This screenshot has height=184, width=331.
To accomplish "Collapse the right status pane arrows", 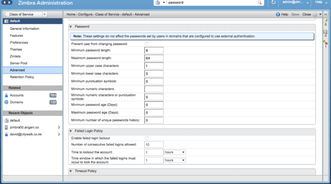I will click(x=326, y=14).
